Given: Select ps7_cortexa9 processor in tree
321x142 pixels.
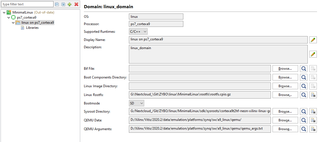Looking at the screenshot, I should (27, 18).
